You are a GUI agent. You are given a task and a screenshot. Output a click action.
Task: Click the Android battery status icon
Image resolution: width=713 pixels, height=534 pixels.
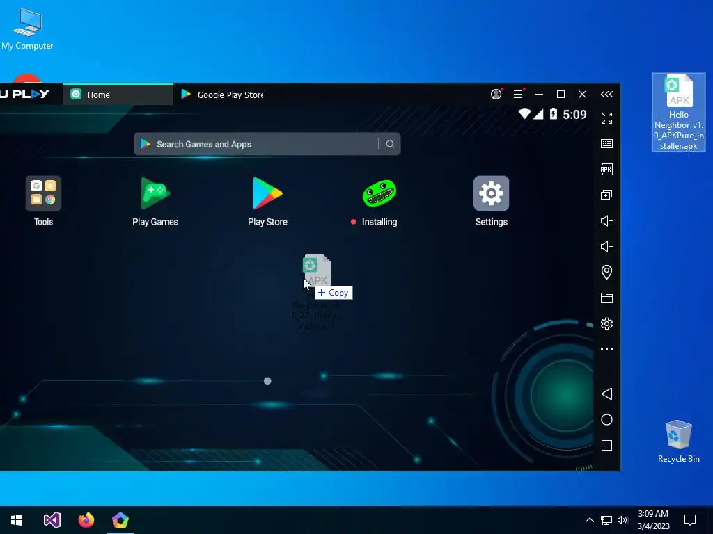coord(554,113)
